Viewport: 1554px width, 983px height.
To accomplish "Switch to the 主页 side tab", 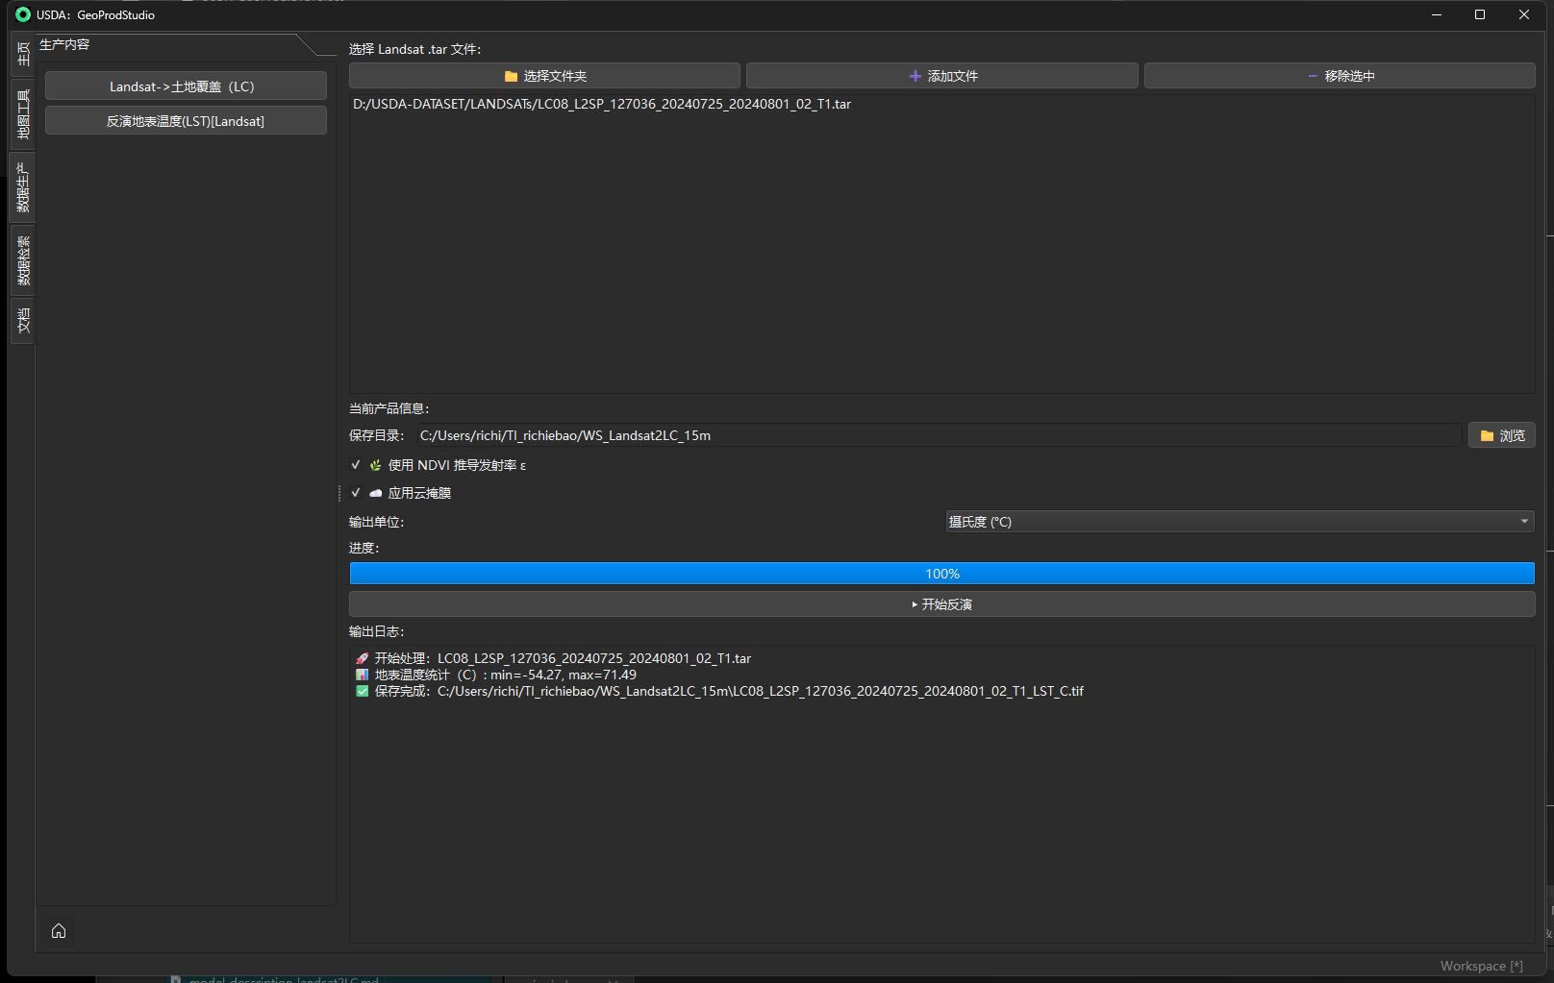I will click(x=23, y=54).
